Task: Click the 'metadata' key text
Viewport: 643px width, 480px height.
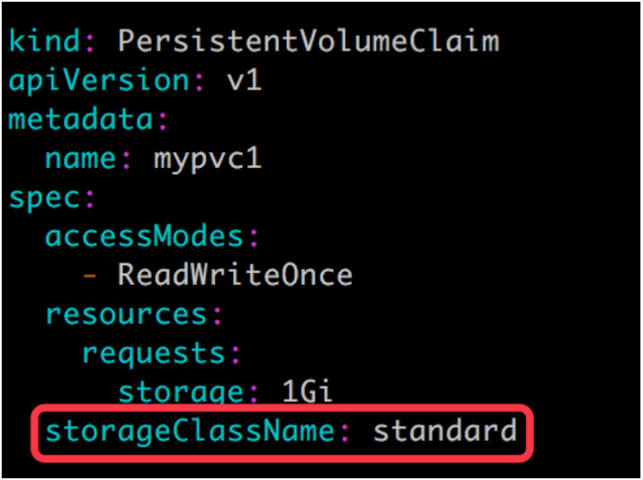Action: pos(80,119)
